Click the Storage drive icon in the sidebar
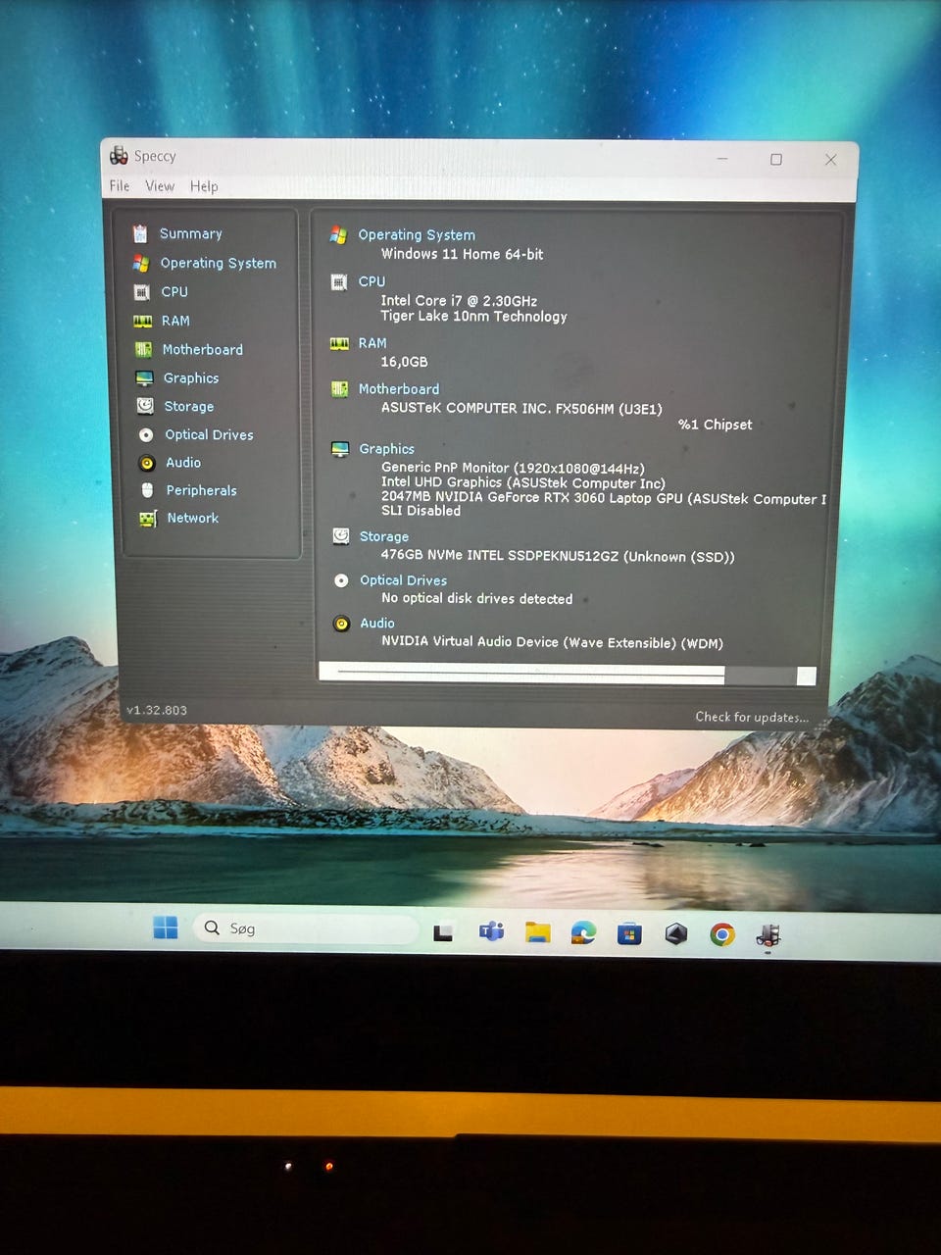Image resolution: width=941 pixels, height=1255 pixels. (x=145, y=405)
